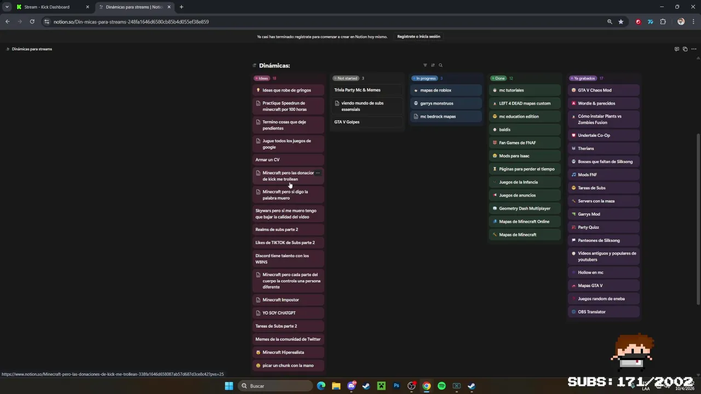The width and height of the screenshot is (701, 394).
Task: Open the LEFT 4 DEAD mapas custom card
Action: point(525,103)
